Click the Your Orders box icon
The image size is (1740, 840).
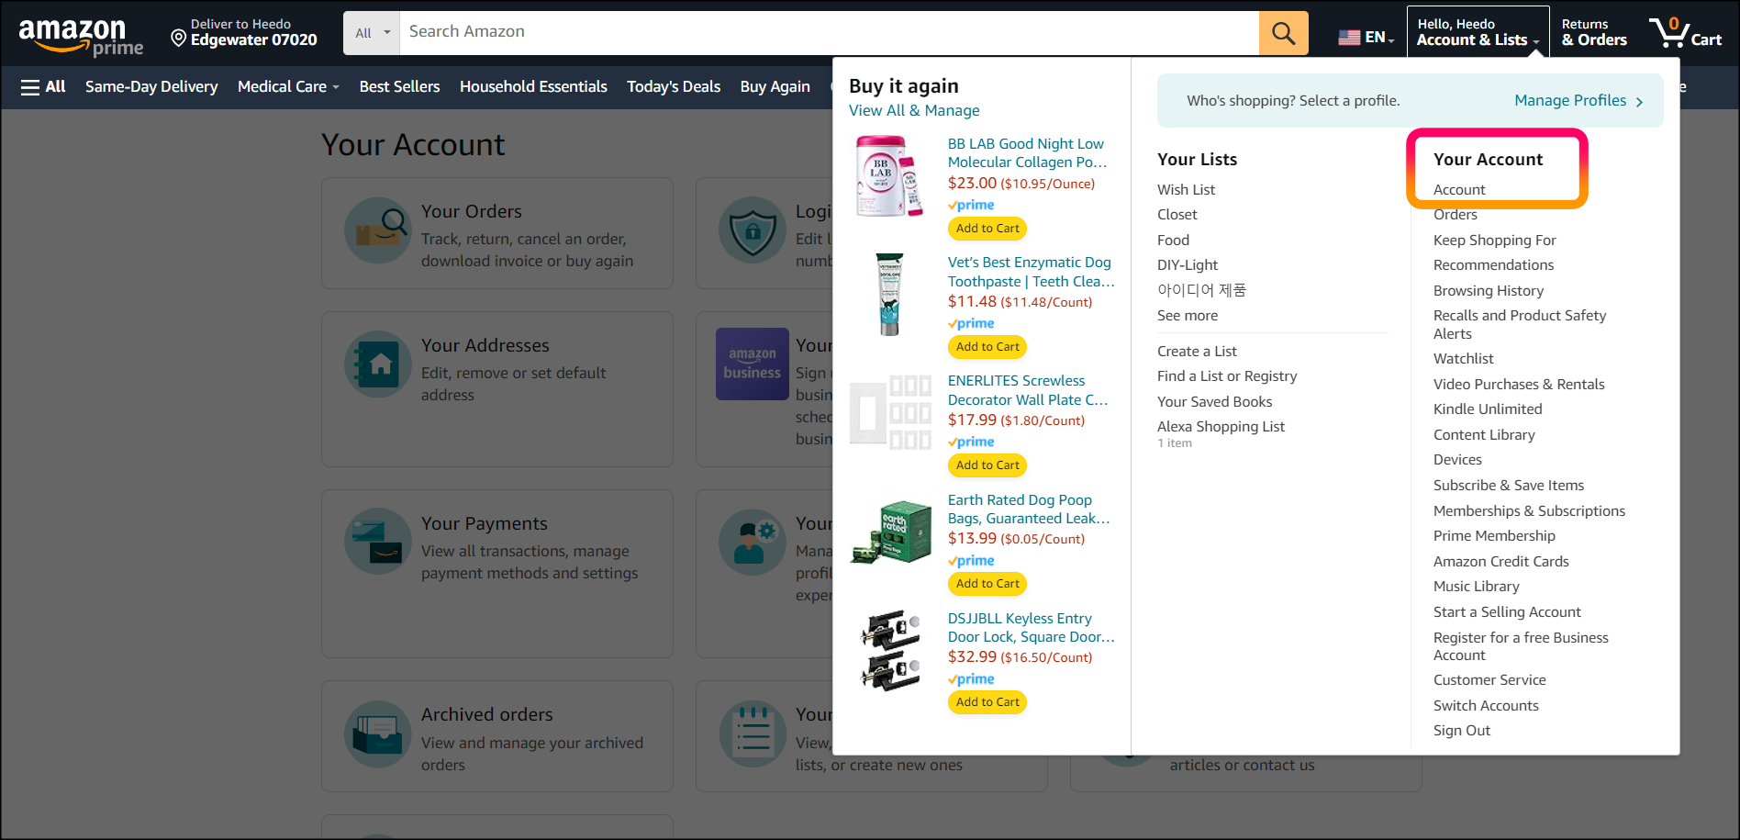(378, 230)
